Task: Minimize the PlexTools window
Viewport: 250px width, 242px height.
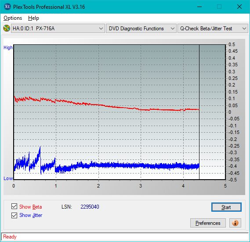Action: [x=199, y=7]
